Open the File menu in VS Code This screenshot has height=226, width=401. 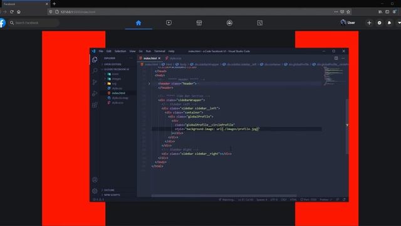click(101, 51)
